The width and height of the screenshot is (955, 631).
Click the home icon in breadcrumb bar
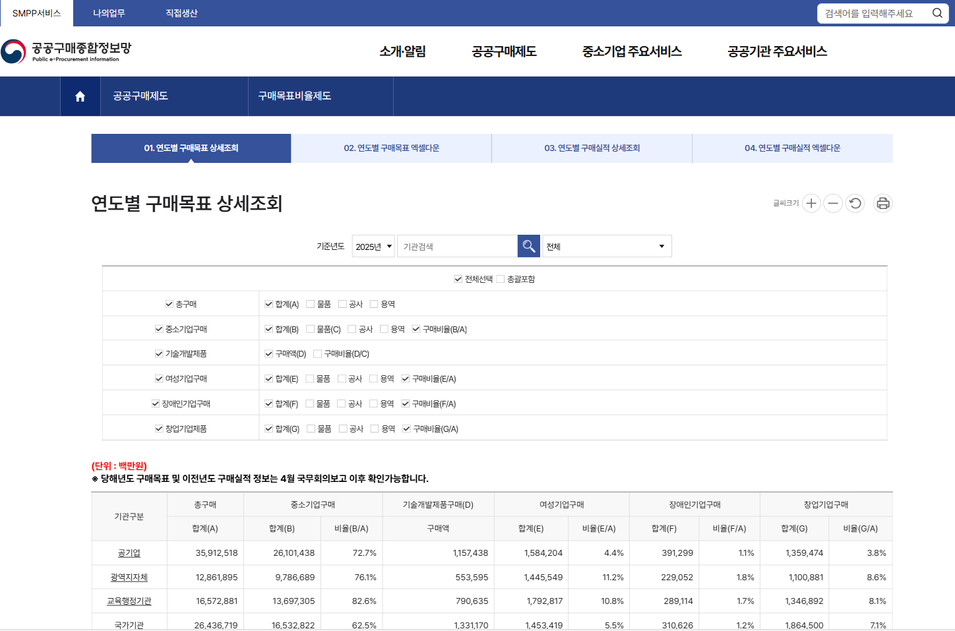80,96
